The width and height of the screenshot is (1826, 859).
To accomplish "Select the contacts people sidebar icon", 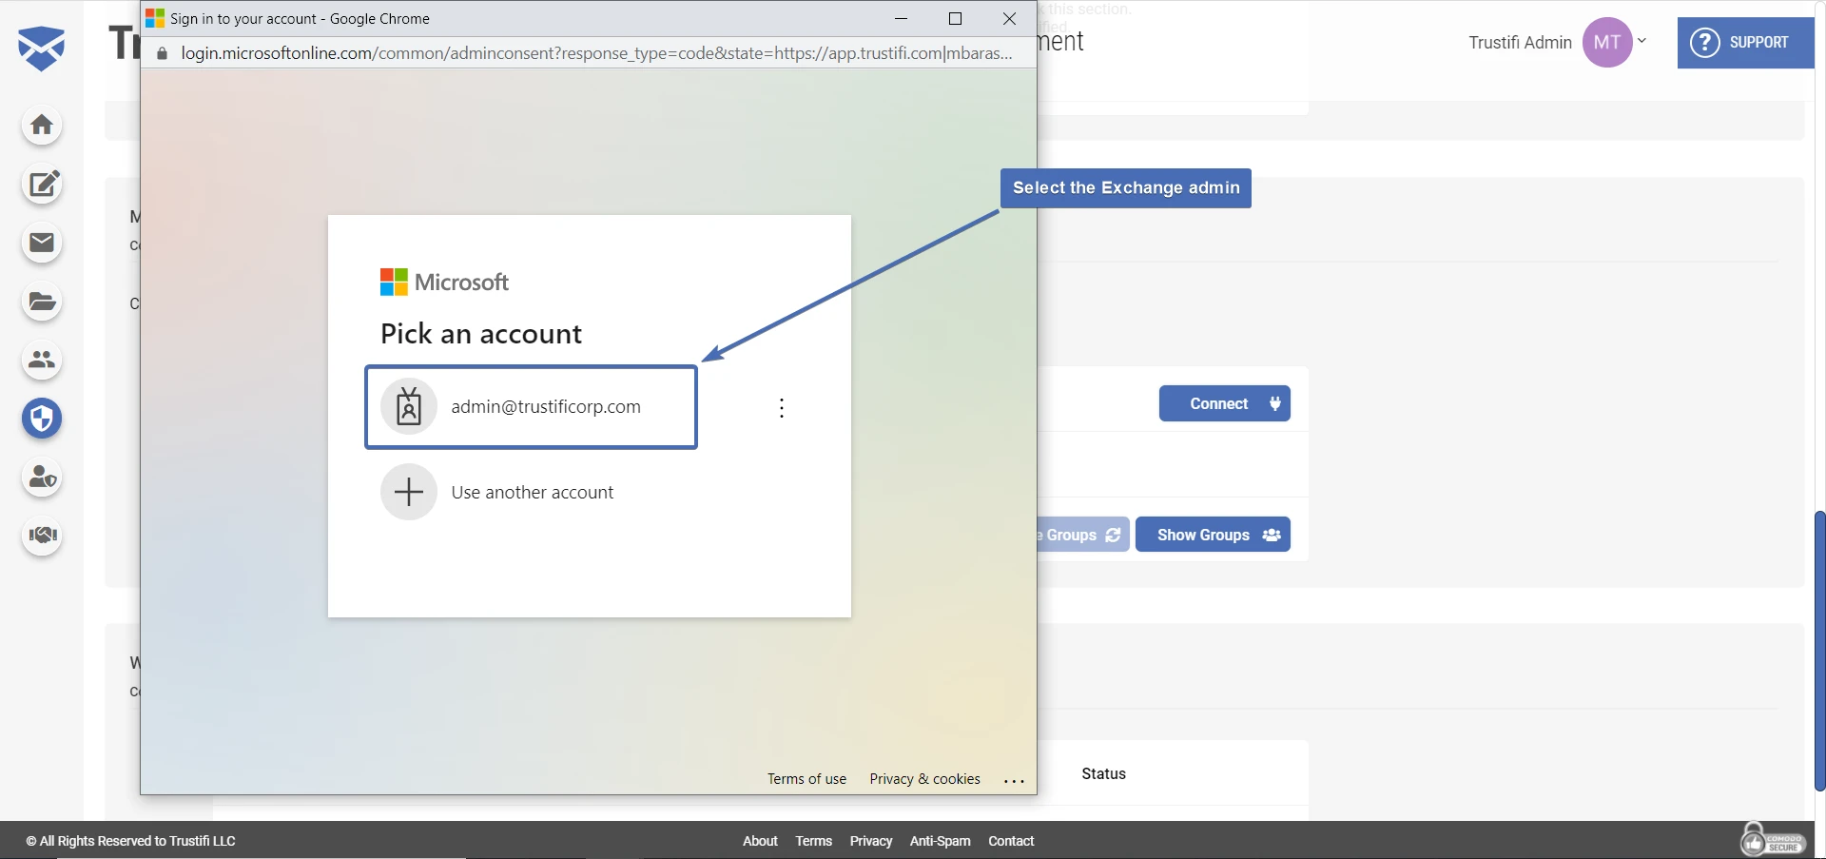I will [x=42, y=361].
